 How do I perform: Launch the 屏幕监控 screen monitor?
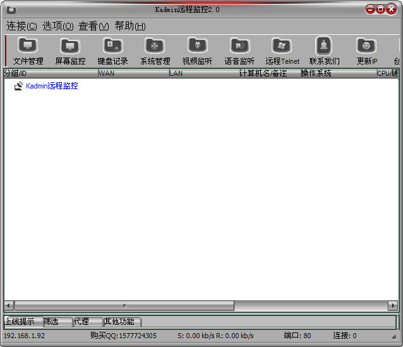pos(70,51)
